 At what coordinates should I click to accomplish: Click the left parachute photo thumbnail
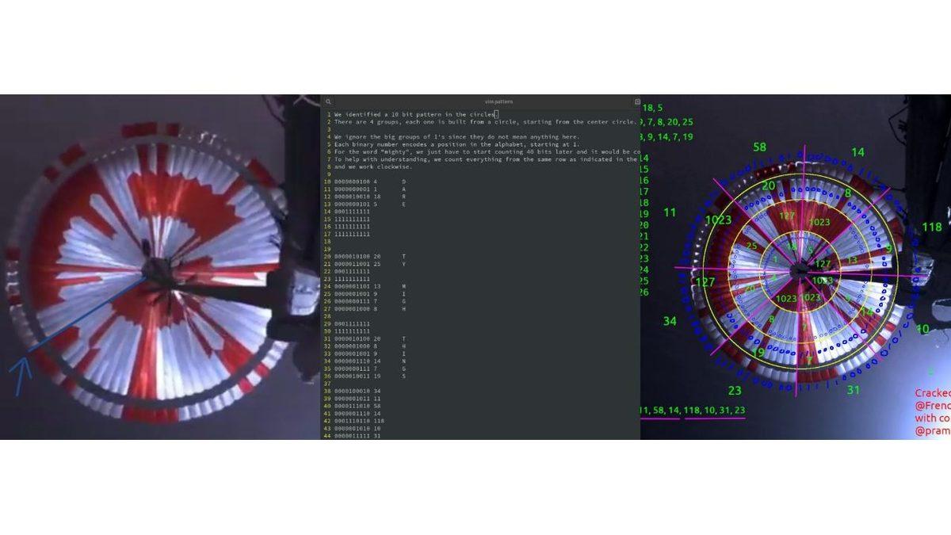151,269
